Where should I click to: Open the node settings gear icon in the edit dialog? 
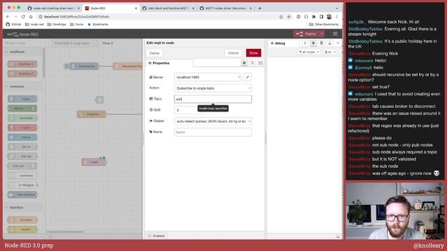coord(244,63)
